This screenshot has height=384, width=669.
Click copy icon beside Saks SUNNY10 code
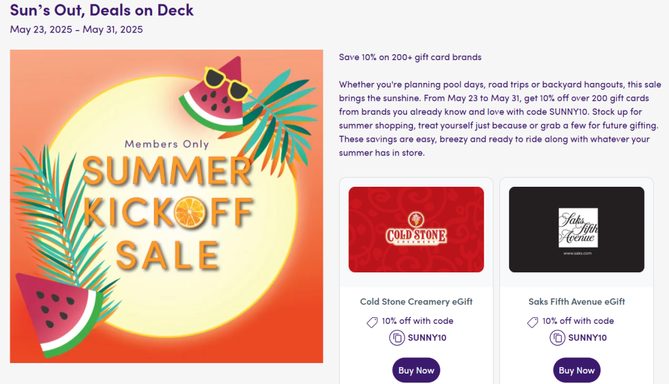click(x=557, y=338)
